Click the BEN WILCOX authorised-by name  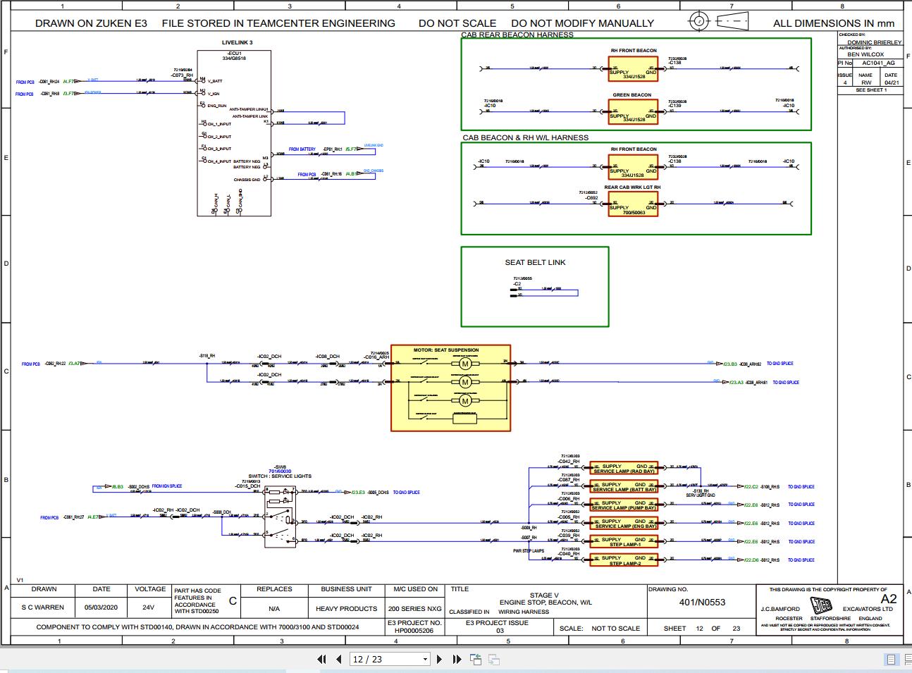coord(865,54)
